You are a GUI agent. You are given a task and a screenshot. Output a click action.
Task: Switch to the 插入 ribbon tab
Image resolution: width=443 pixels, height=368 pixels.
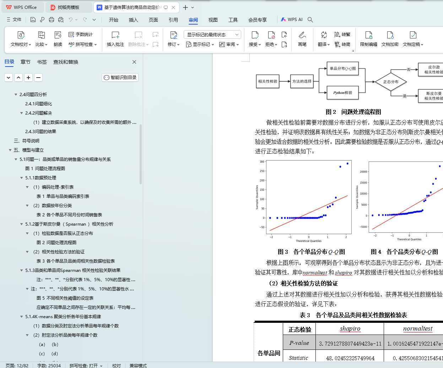coord(134,20)
